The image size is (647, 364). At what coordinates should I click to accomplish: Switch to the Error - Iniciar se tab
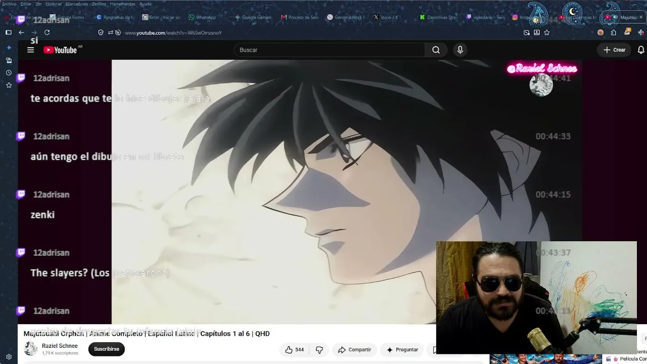click(x=161, y=17)
